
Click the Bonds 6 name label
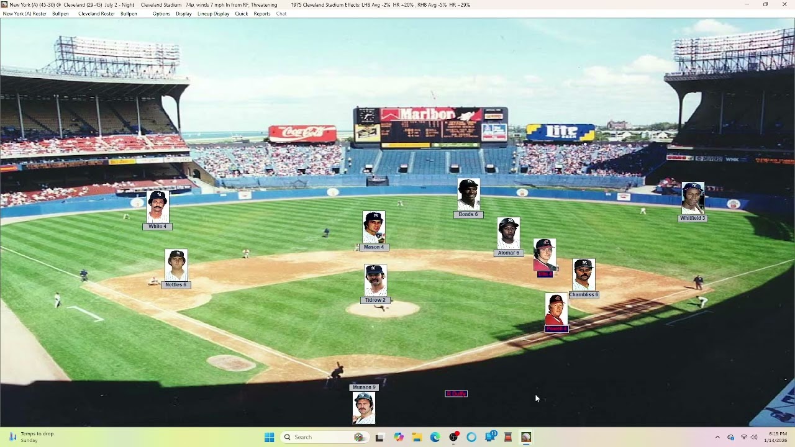[468, 215]
